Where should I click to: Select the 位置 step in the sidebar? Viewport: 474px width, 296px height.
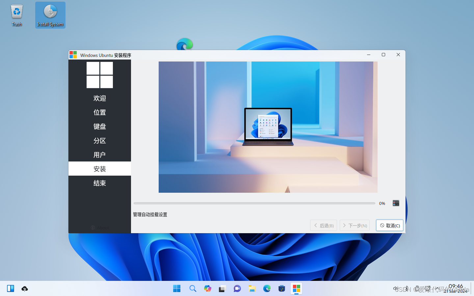point(100,112)
